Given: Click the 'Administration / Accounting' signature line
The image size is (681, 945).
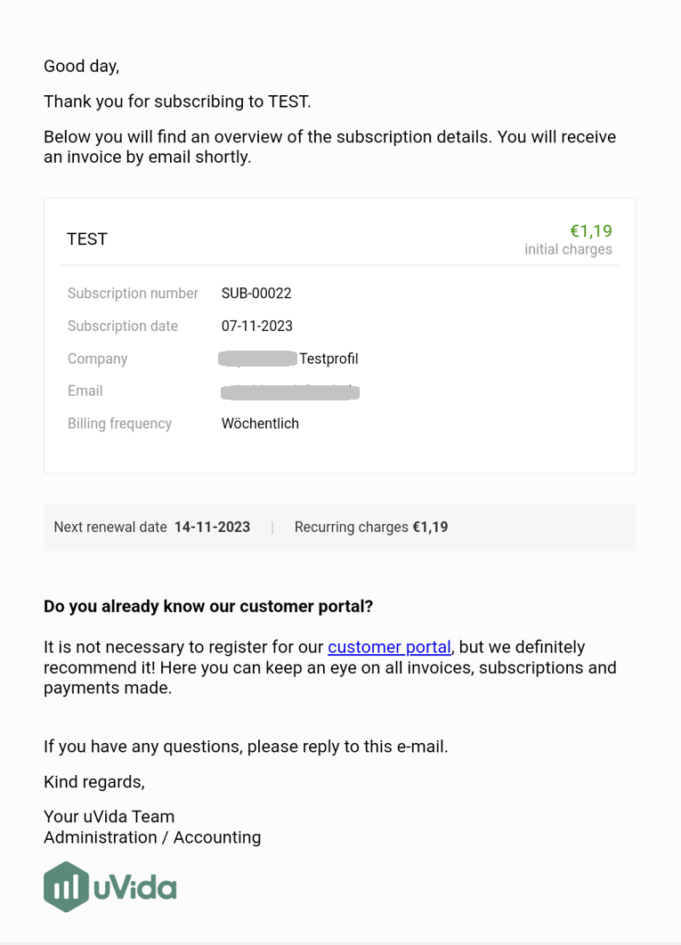Looking at the screenshot, I should pos(152,837).
